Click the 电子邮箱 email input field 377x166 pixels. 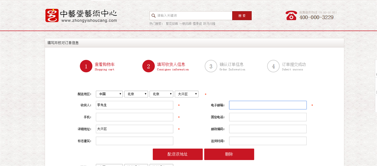[x=268, y=105]
